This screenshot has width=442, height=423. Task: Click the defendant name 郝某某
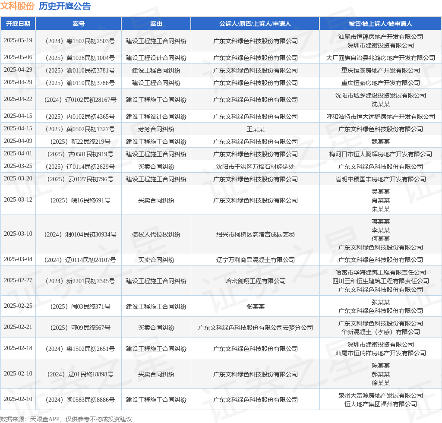click(x=381, y=374)
